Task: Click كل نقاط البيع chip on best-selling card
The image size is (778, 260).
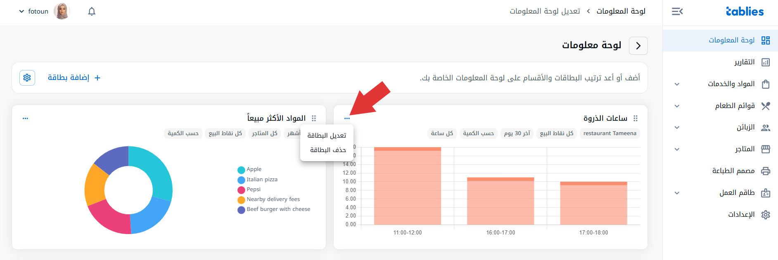Action: pyautogui.click(x=225, y=134)
